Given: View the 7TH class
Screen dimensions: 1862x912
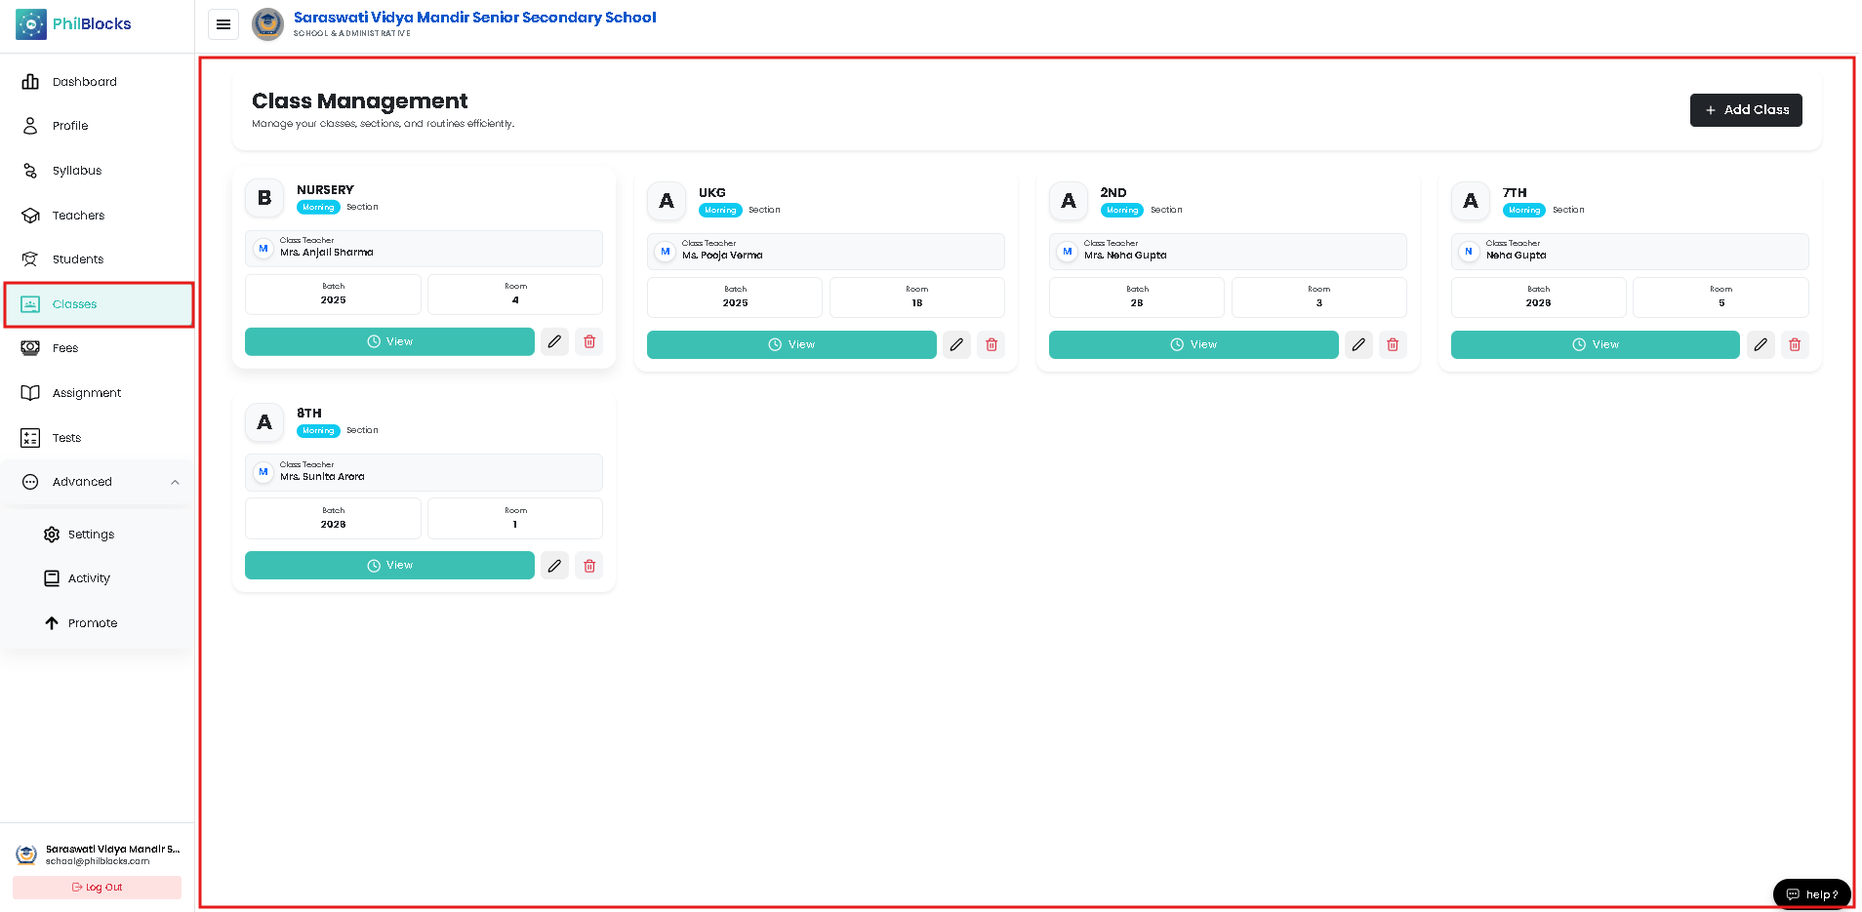Looking at the screenshot, I should [1596, 344].
